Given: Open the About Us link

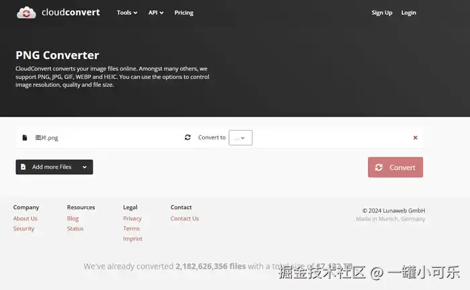Looking at the screenshot, I should (x=26, y=218).
